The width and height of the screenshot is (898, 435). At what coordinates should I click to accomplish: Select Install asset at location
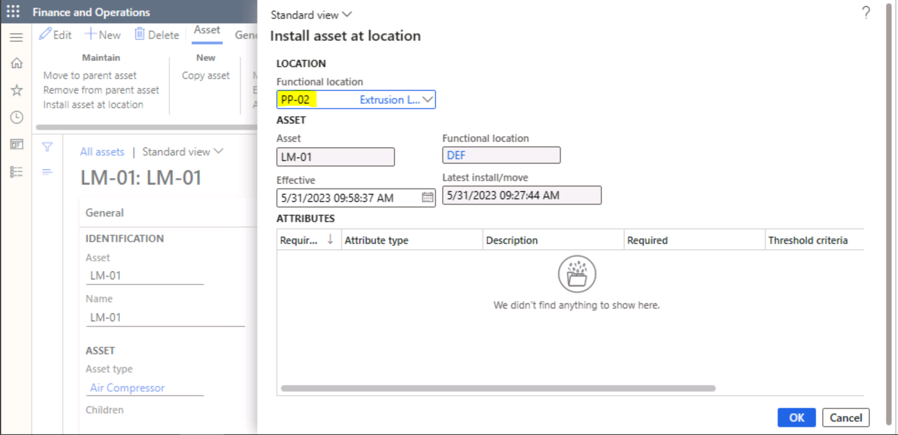point(93,104)
